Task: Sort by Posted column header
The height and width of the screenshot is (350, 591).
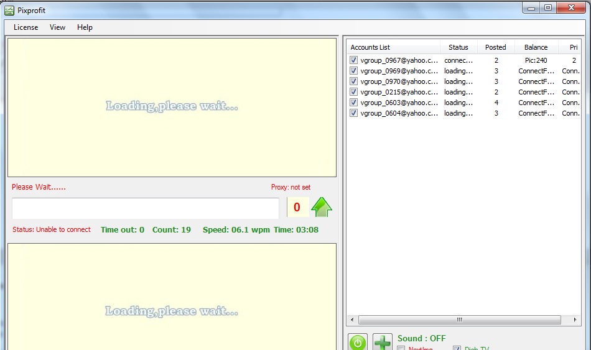Action: pos(495,47)
